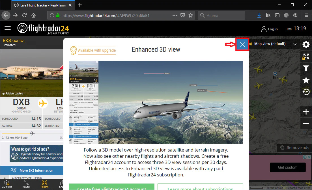
Task: Zoom in the map with plus
Action: pyautogui.click(x=306, y=112)
